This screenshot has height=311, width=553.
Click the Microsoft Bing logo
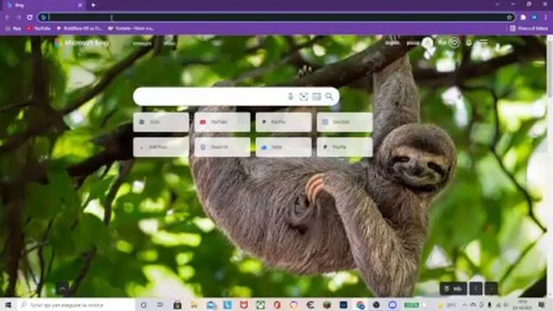coord(82,43)
